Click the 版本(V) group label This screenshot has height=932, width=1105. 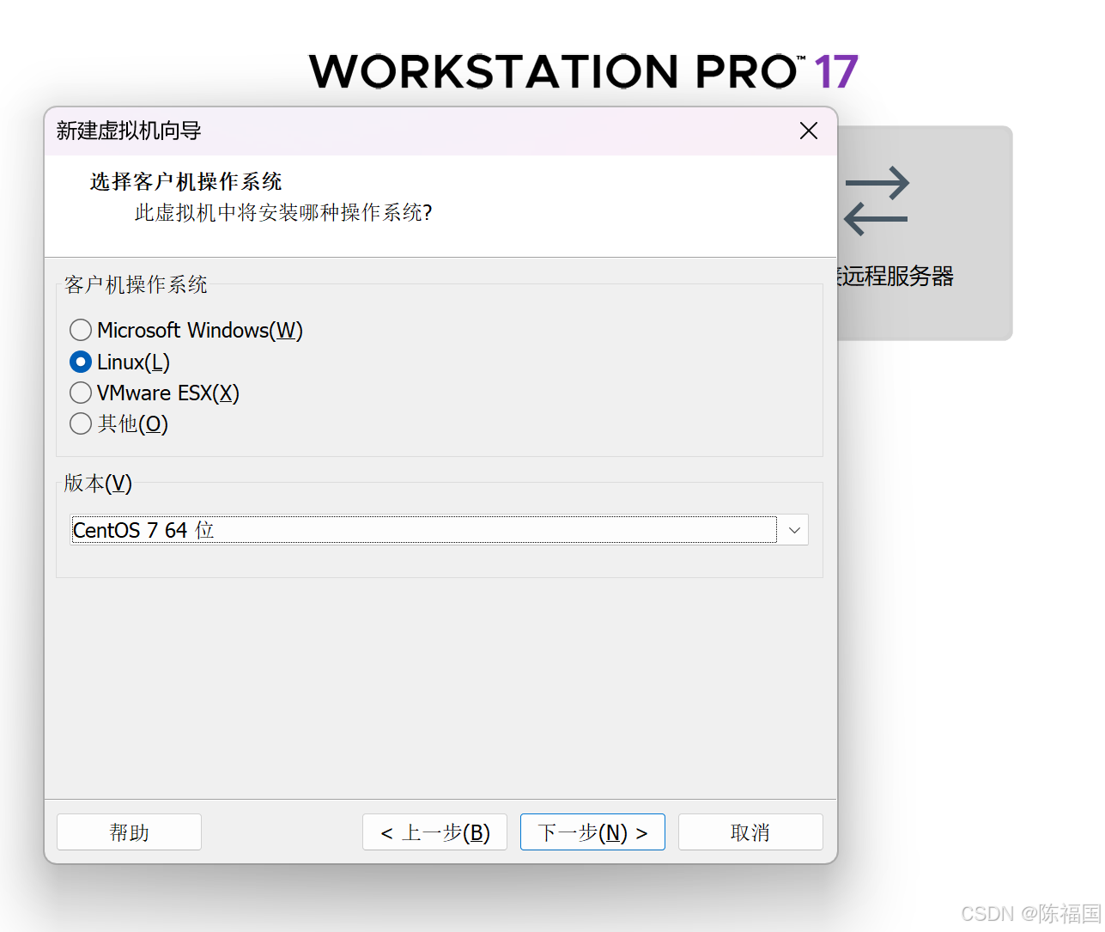pyautogui.click(x=98, y=483)
